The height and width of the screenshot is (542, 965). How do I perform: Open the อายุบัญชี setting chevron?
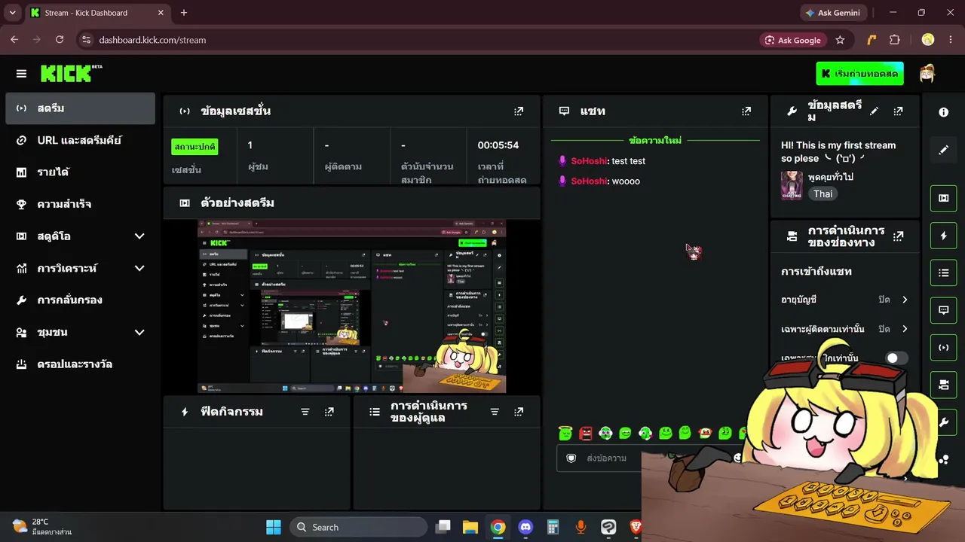905,300
